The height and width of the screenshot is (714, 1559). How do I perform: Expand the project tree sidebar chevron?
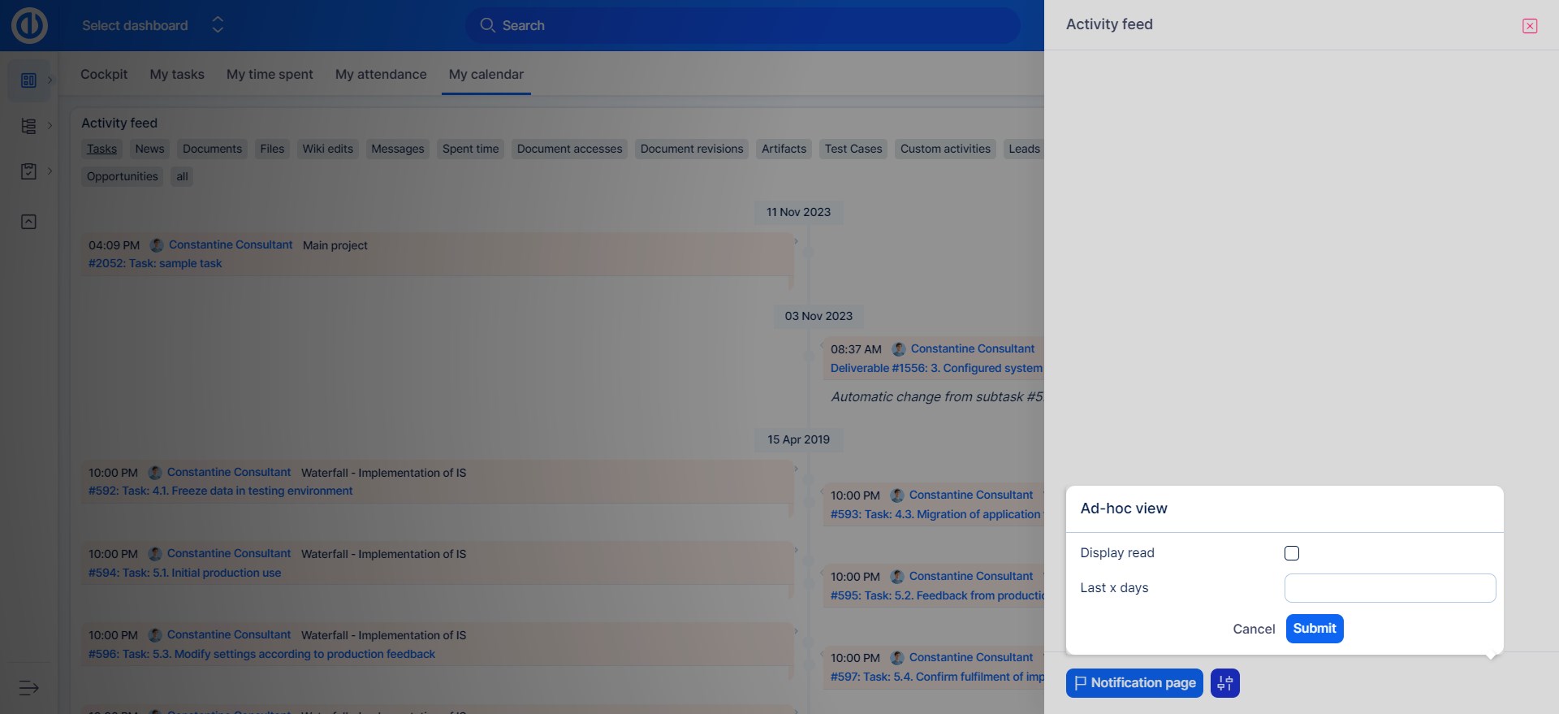pyautogui.click(x=50, y=126)
